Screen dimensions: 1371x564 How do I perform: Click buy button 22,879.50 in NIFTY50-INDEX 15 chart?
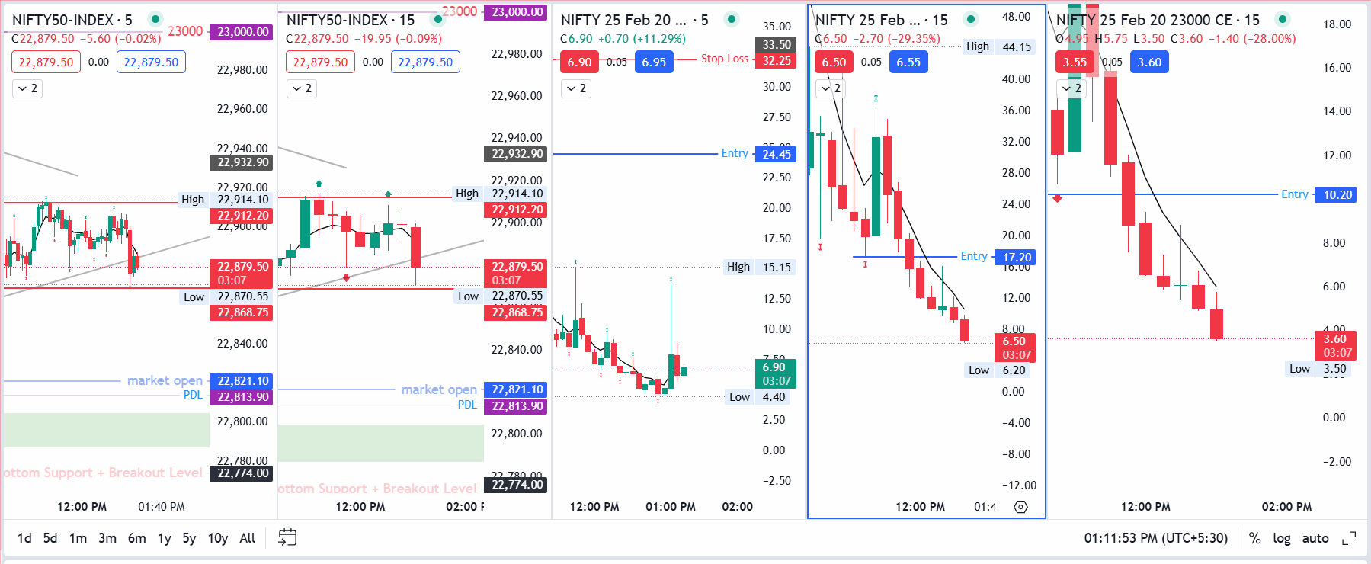(425, 62)
